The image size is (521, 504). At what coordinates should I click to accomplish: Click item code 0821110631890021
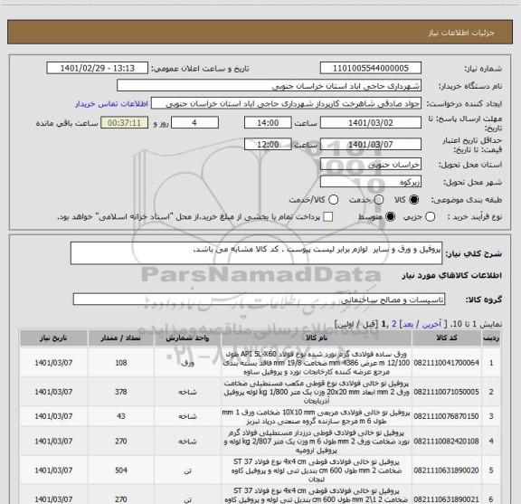(447, 499)
